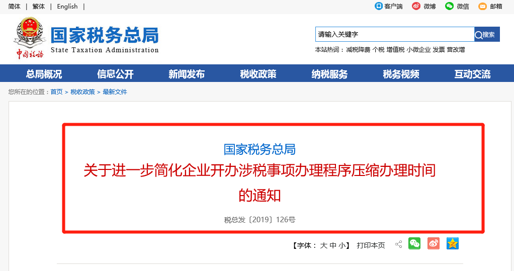
Task: Share article via green WeChat icon
Action: point(414,244)
